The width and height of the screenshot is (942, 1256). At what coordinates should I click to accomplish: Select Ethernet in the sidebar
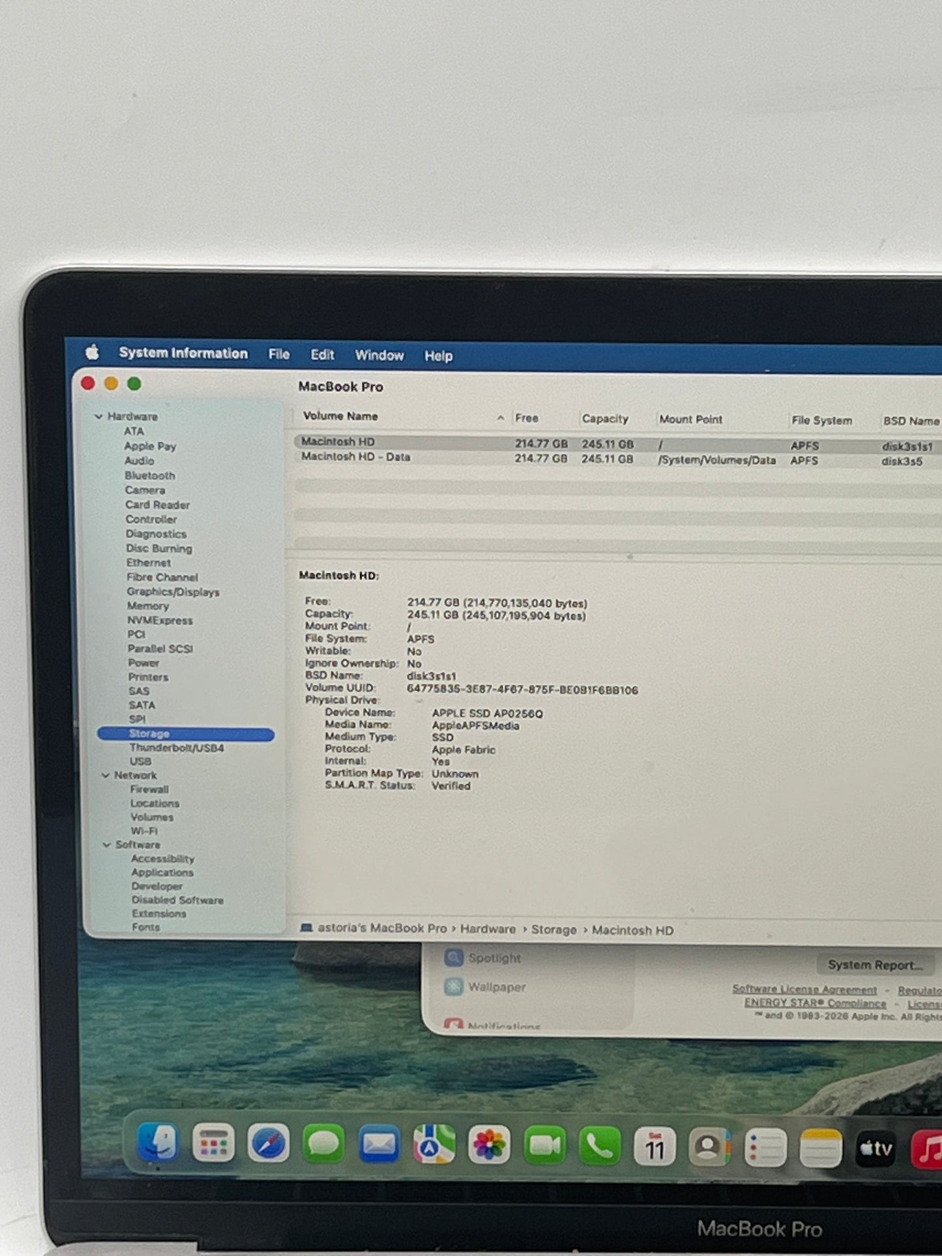click(149, 562)
